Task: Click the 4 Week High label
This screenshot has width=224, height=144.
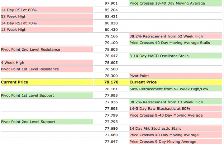Action: click(x=13, y=63)
